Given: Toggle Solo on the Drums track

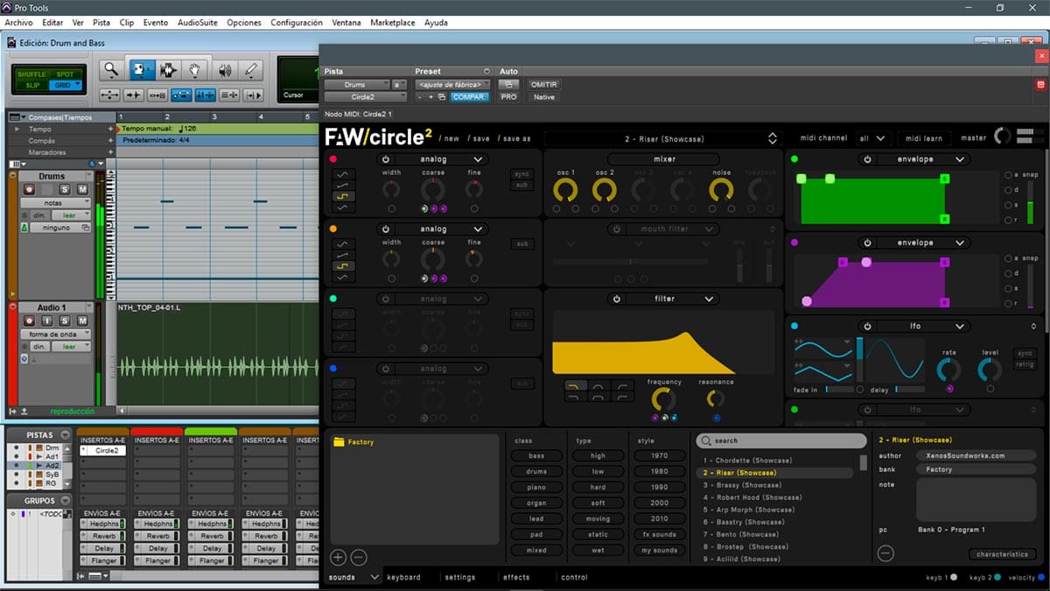Looking at the screenshot, I should pyautogui.click(x=65, y=189).
